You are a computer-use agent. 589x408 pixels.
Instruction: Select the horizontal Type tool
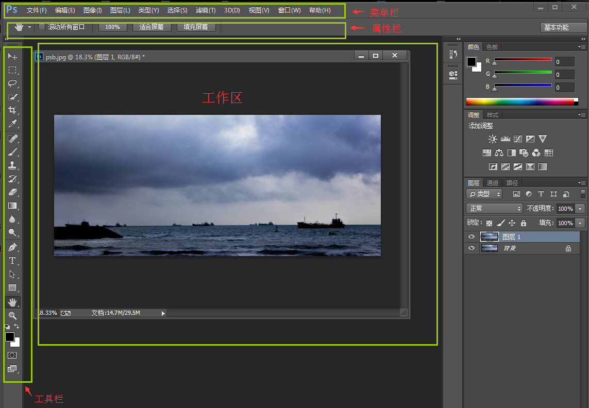pos(13,261)
